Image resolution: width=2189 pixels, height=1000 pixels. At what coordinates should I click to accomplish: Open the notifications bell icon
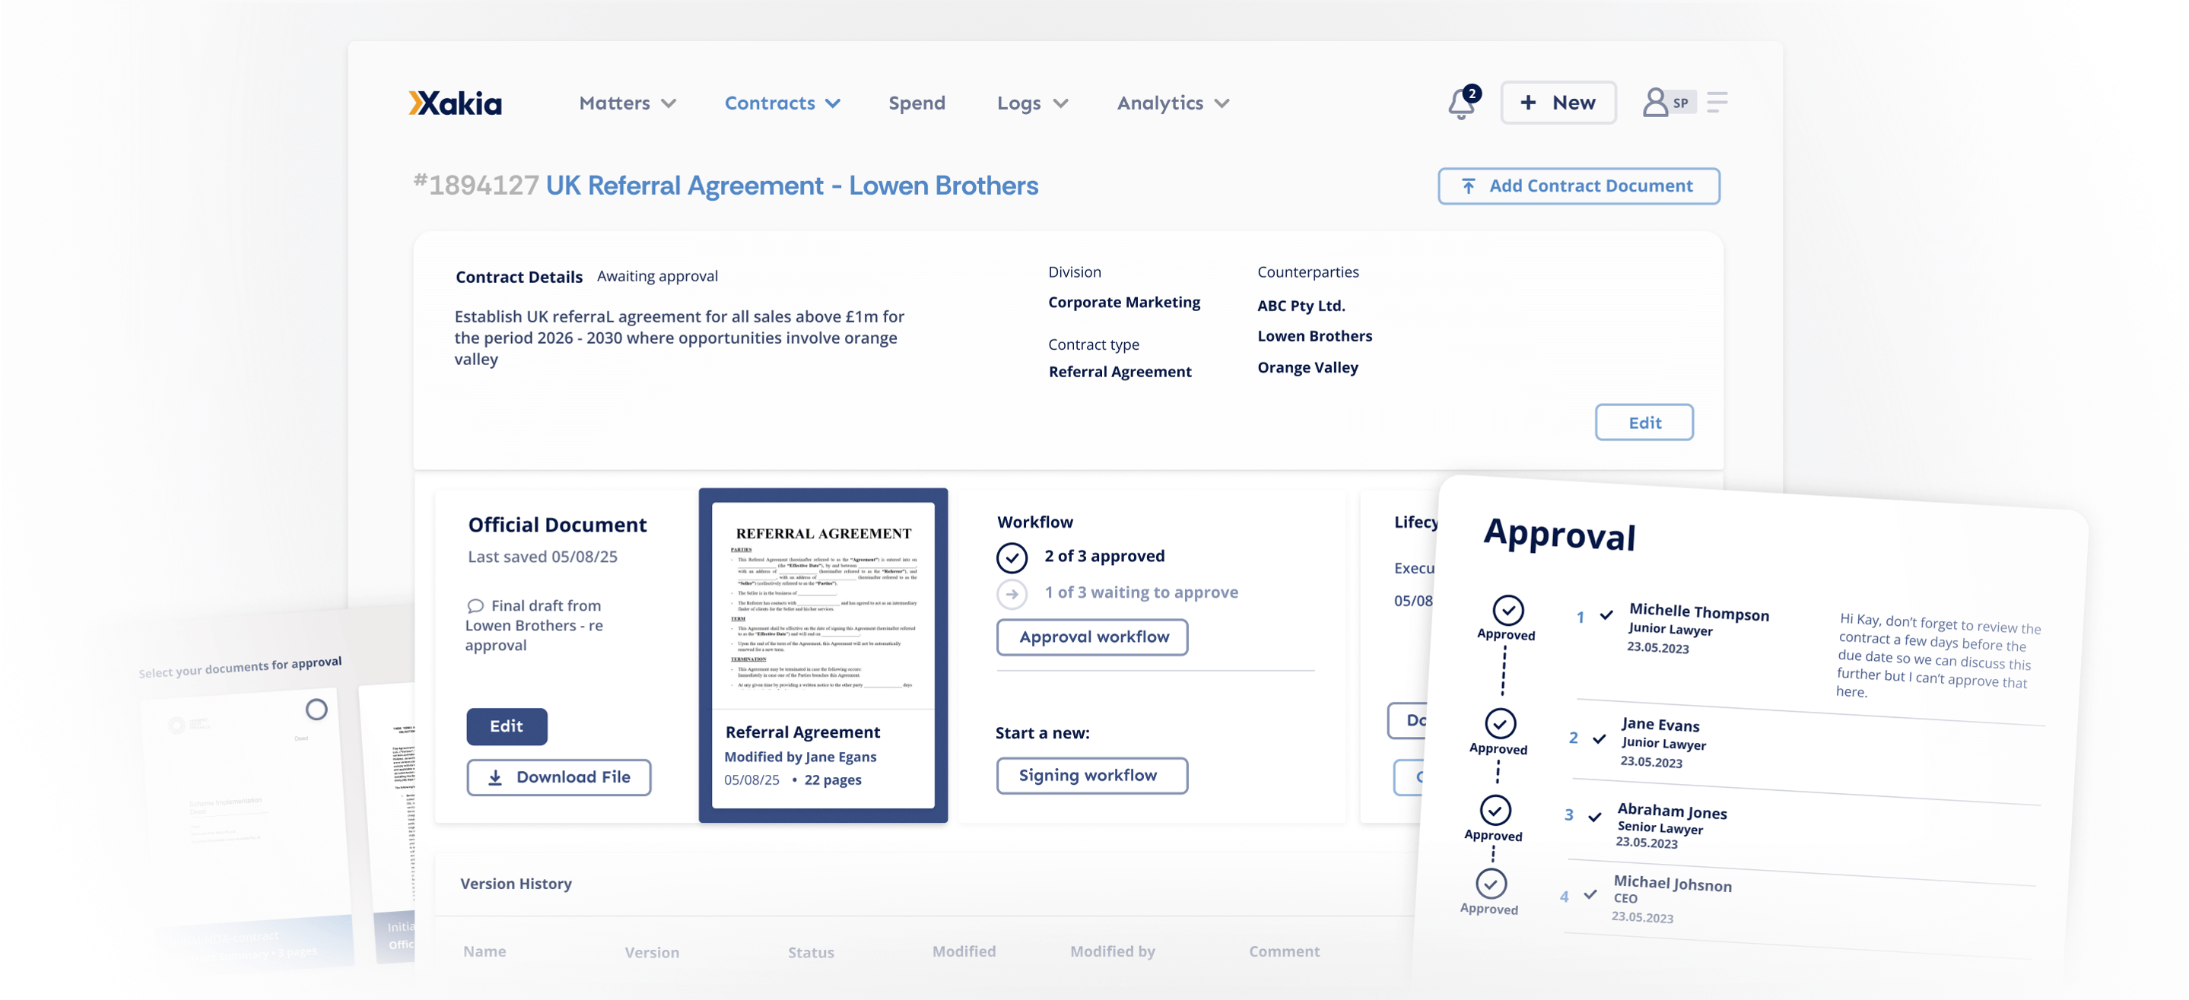click(1461, 104)
